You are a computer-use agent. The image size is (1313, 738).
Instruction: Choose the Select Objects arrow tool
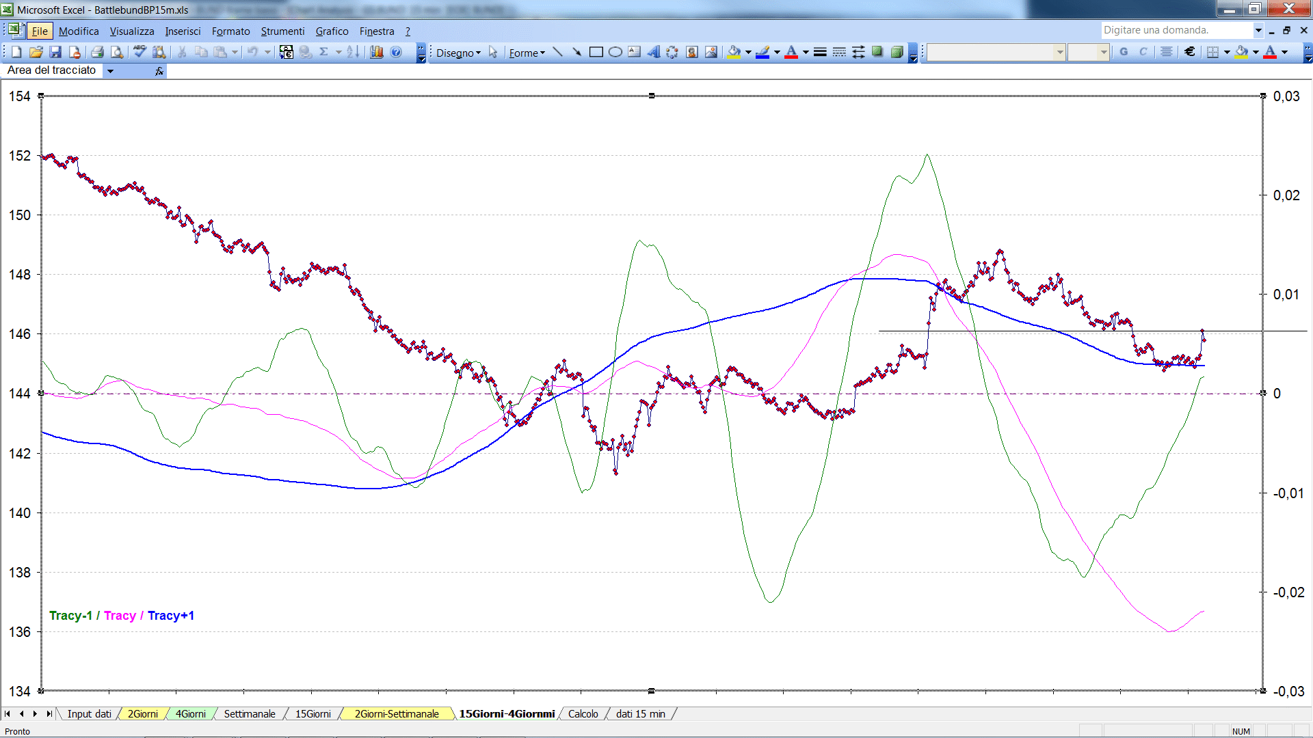point(493,52)
